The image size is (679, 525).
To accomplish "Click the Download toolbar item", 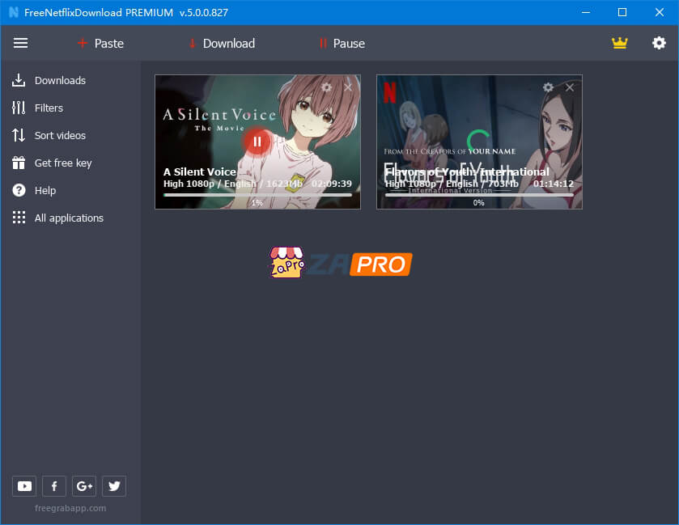I will point(220,43).
